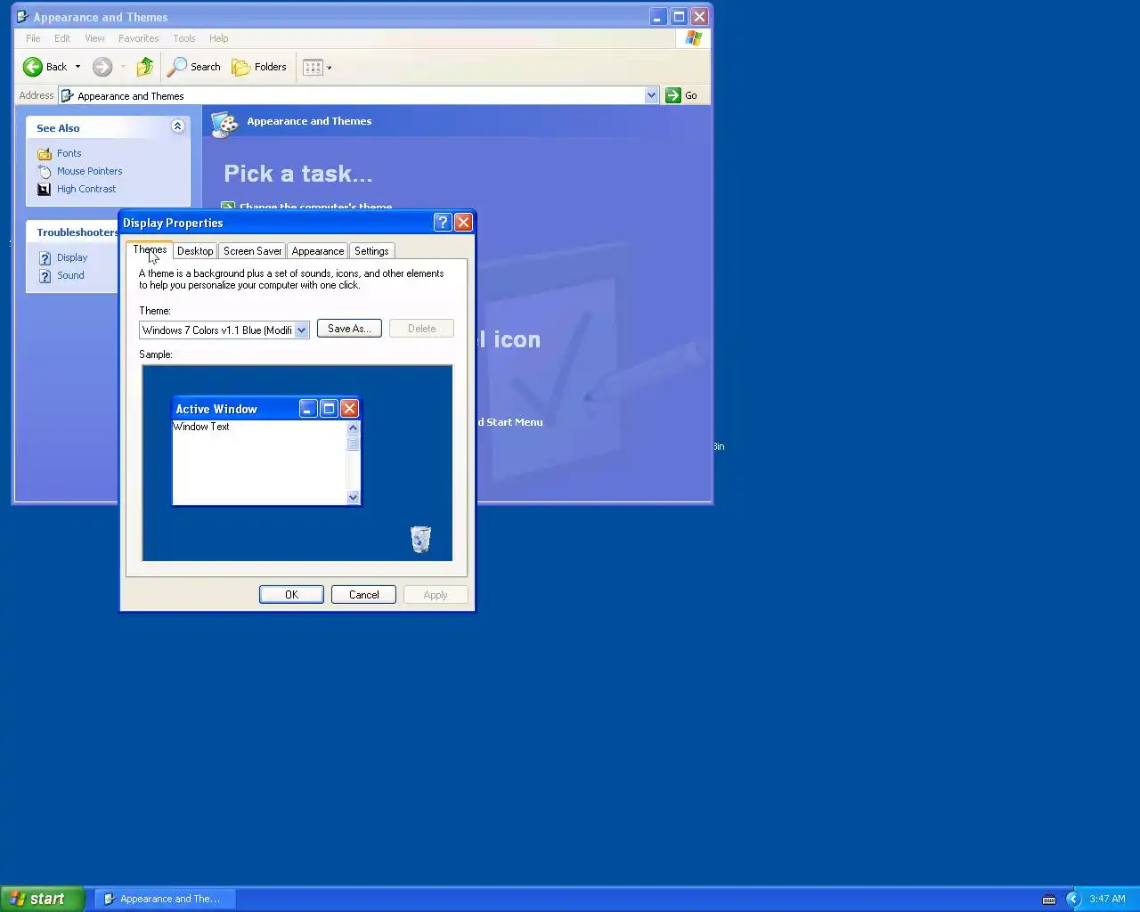Open the Fonts folder icon in See Also

pos(45,153)
